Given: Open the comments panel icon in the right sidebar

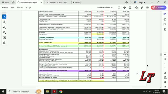Looking at the screenshot, I should pyautogui.click(x=165, y=19).
